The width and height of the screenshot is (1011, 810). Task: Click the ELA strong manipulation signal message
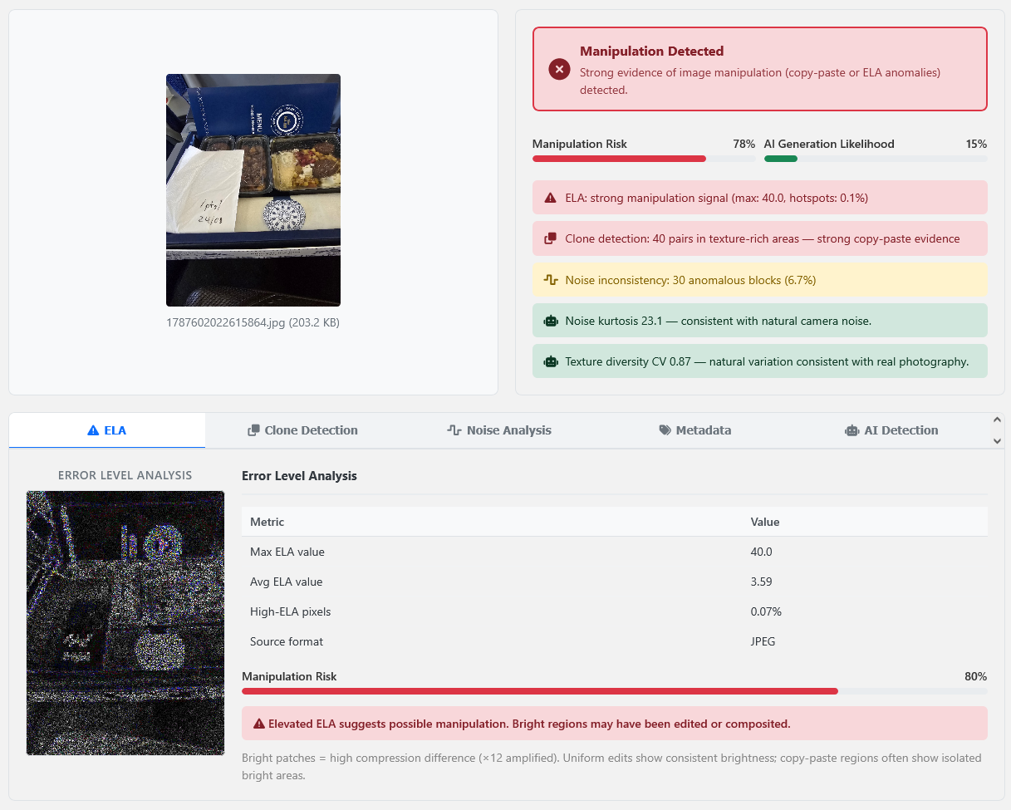point(760,198)
